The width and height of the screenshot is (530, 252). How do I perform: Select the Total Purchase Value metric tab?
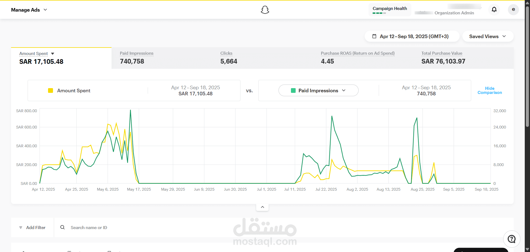[x=463, y=58]
